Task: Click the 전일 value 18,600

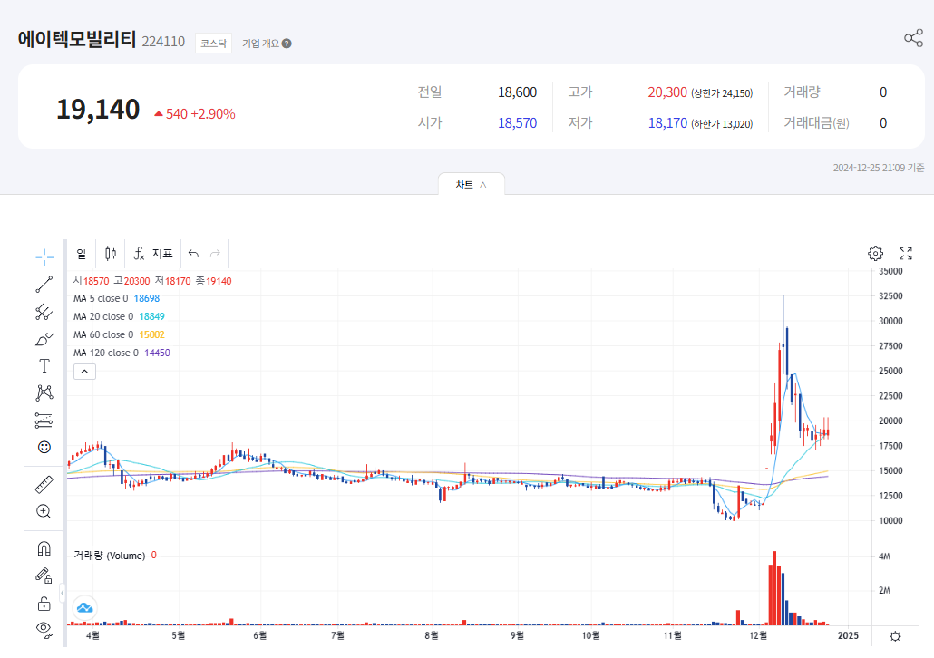Action: click(x=517, y=92)
